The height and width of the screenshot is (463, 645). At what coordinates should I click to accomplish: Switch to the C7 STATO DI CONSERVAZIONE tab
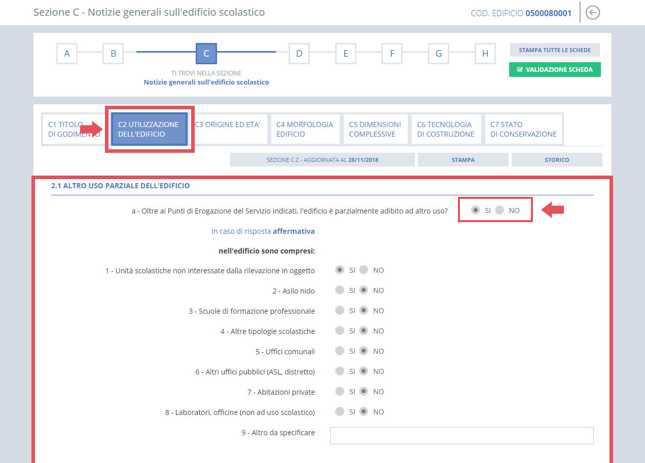pos(523,129)
